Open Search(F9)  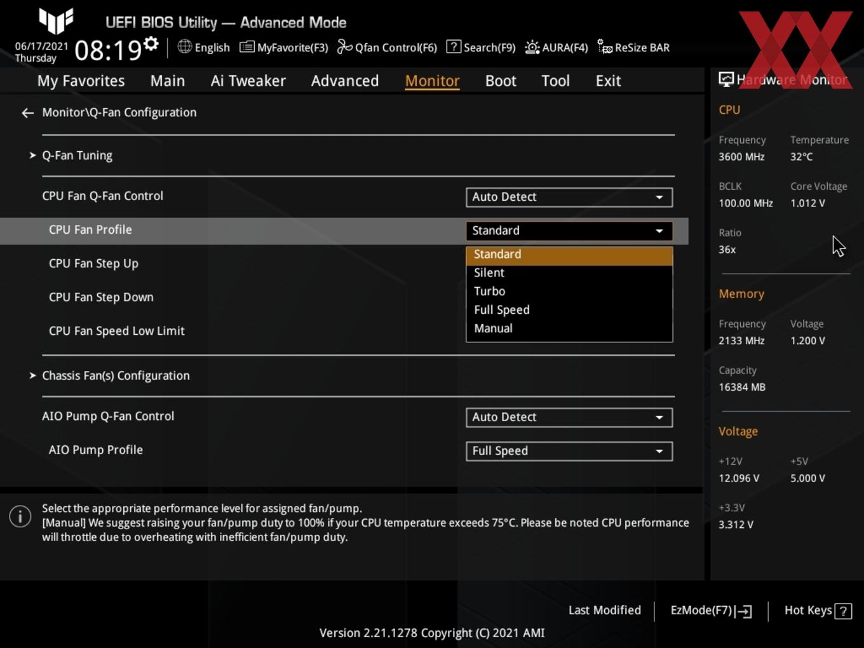pos(481,47)
